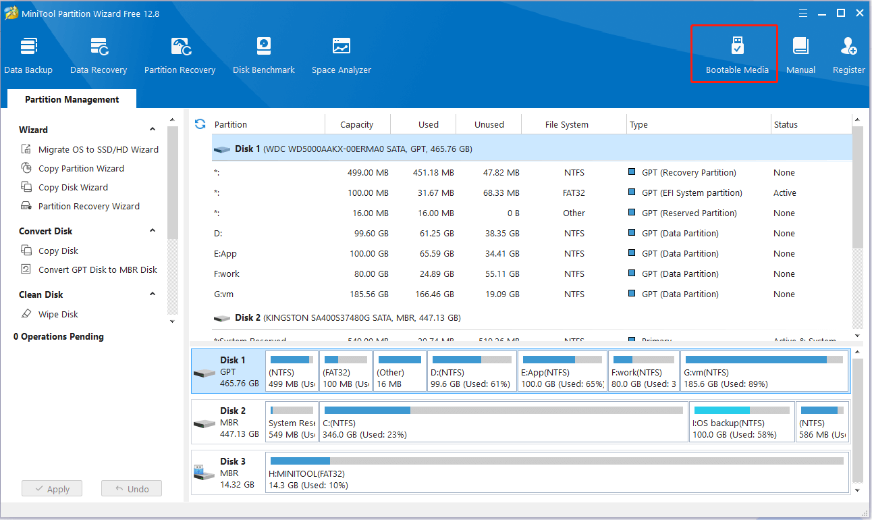Screen dimensions: 872x520
Task: Select F:work(NTFS) block in disk map
Action: click(644, 371)
